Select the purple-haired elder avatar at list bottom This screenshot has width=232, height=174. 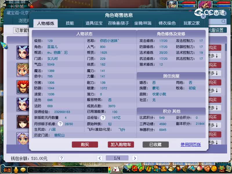point(23,138)
